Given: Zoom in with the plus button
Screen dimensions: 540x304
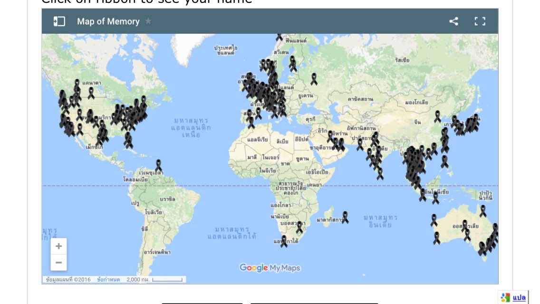Looking at the screenshot, I should pos(58,246).
